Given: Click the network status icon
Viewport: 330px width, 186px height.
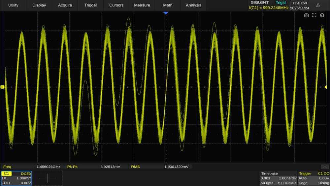Looking at the screenshot, I should pos(318,5).
